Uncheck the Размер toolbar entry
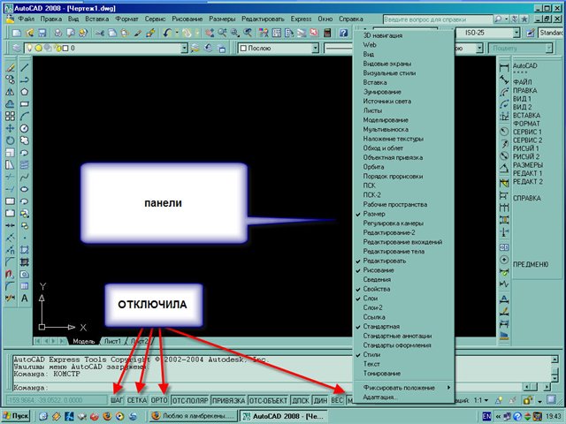Viewport: 566px width, 424px height. click(375, 213)
